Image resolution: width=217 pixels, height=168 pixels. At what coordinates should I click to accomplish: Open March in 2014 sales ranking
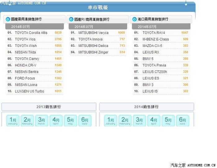(x=139, y=120)
